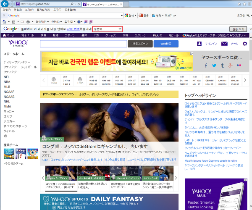Expand the print dropdown arrow beside printer
This screenshot has width=252, height=210.
pos(32,22)
